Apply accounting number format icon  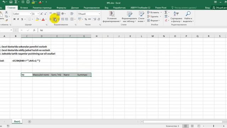point(79,19)
